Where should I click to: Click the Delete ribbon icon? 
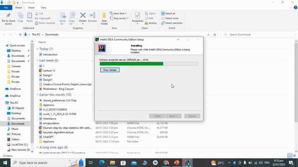pos(83,15)
